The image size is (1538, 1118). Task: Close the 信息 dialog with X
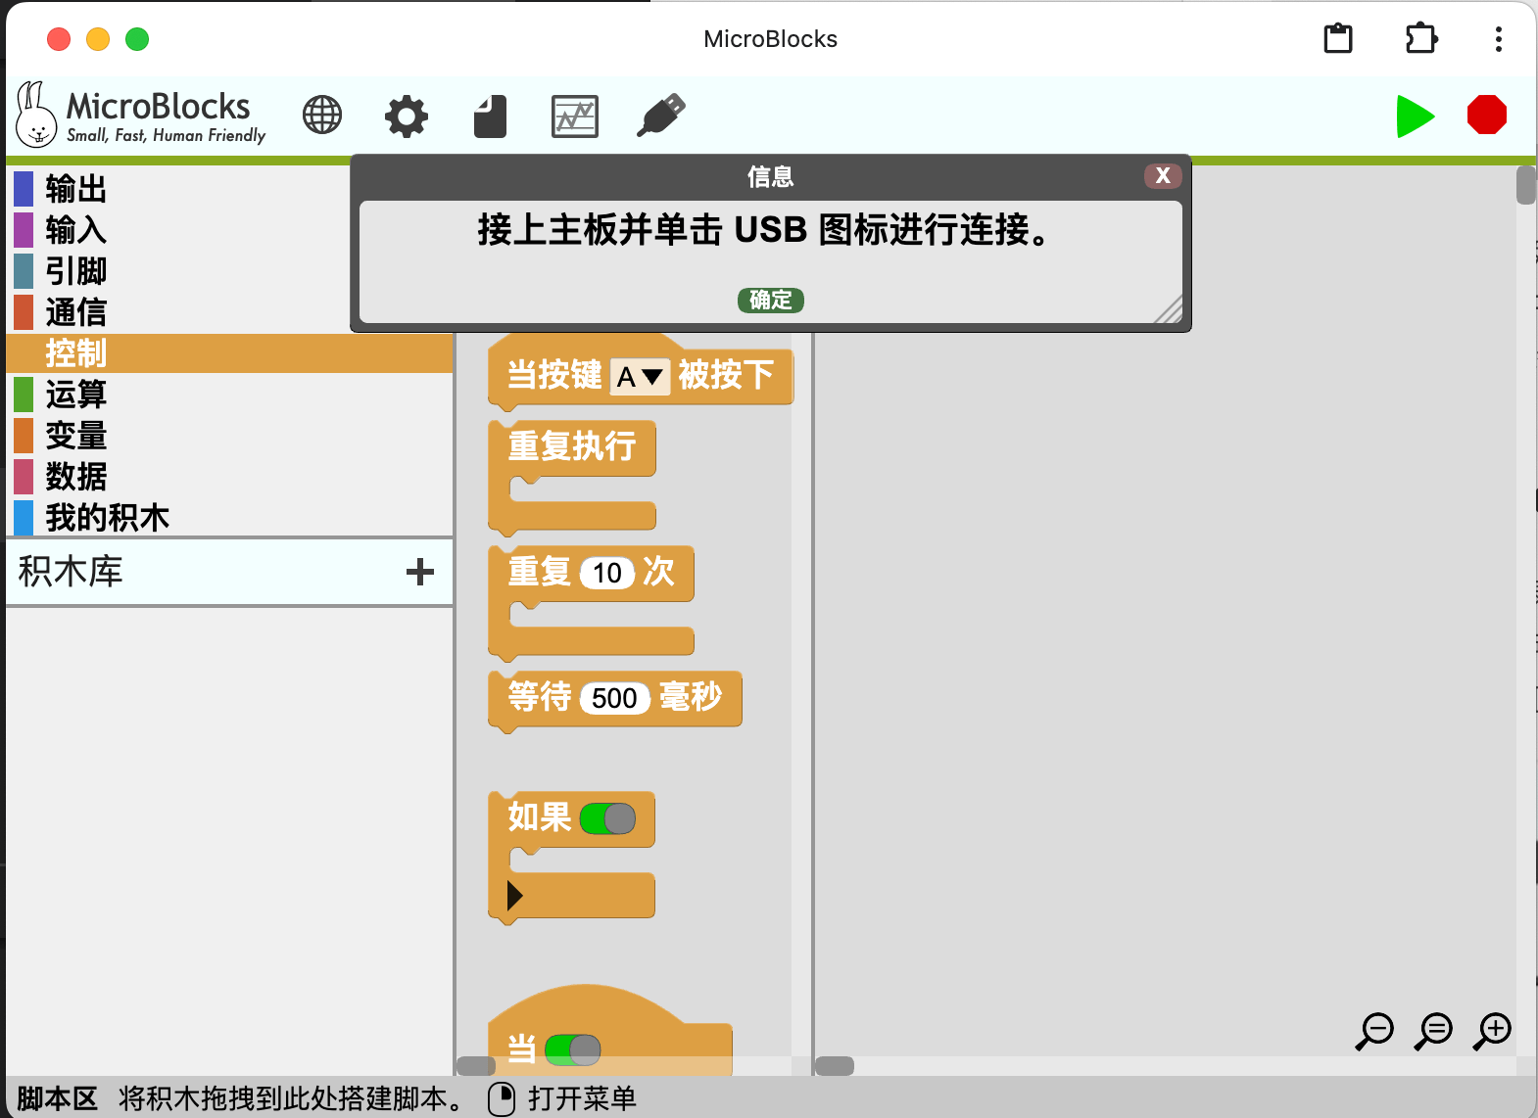click(x=1163, y=175)
